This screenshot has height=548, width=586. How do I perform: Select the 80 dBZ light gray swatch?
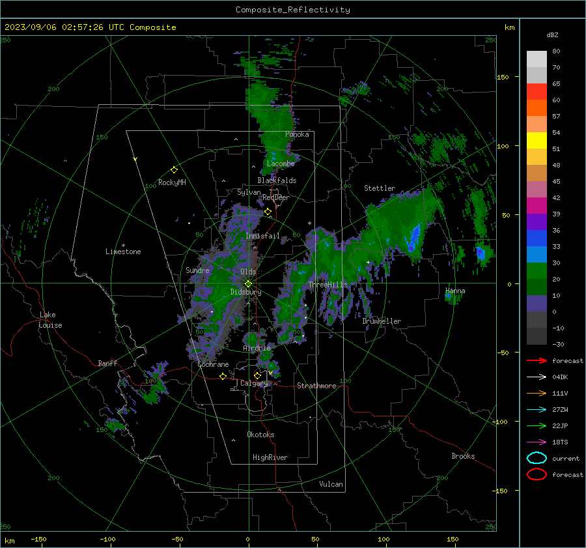click(537, 59)
